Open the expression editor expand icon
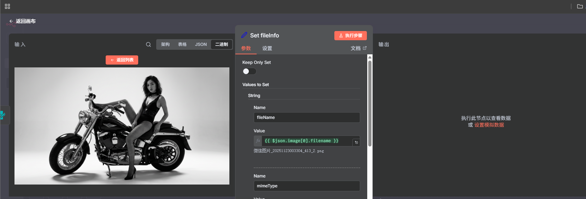The image size is (586, 199). (356, 142)
